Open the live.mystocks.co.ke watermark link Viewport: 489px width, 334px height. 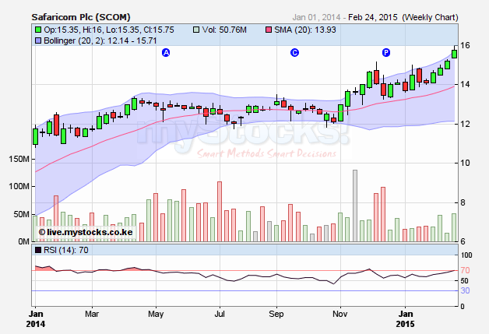coord(90,232)
